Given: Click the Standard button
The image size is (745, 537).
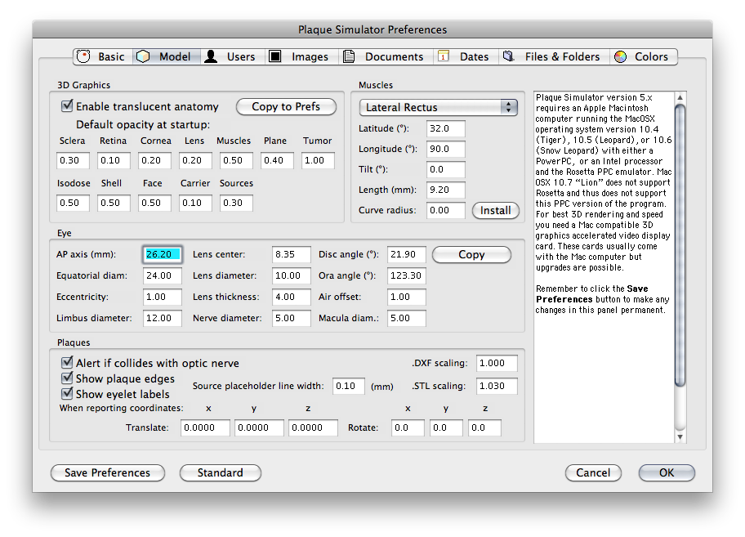Looking at the screenshot, I should (220, 472).
